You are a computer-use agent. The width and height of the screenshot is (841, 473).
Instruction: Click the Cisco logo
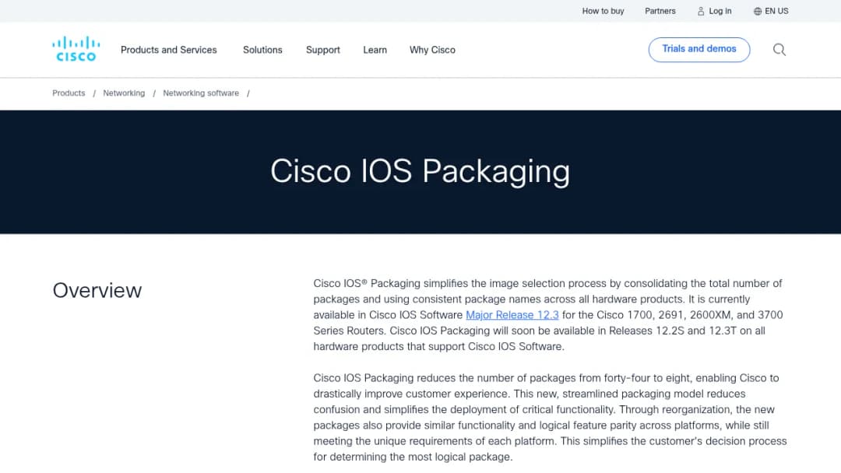point(76,49)
